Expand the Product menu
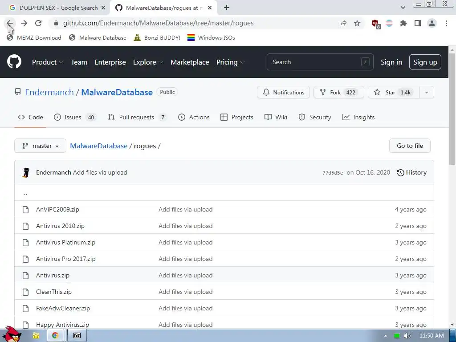Image resolution: width=456 pixels, height=342 pixels. [48, 62]
